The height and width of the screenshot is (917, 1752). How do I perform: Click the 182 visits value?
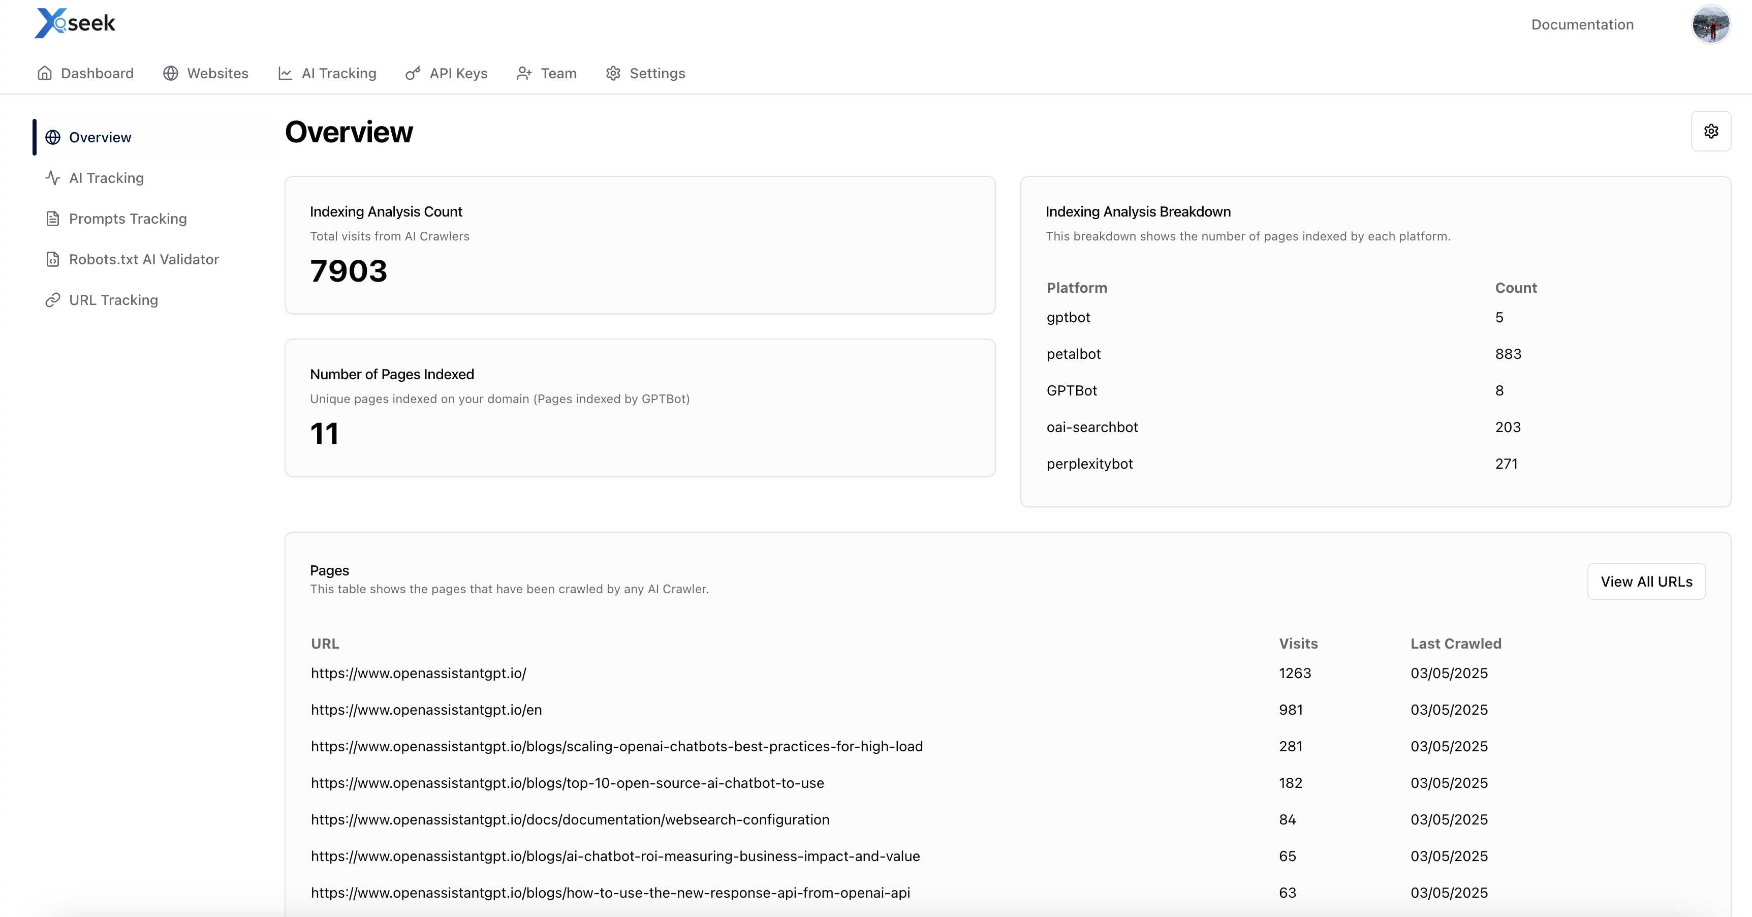pyautogui.click(x=1290, y=783)
